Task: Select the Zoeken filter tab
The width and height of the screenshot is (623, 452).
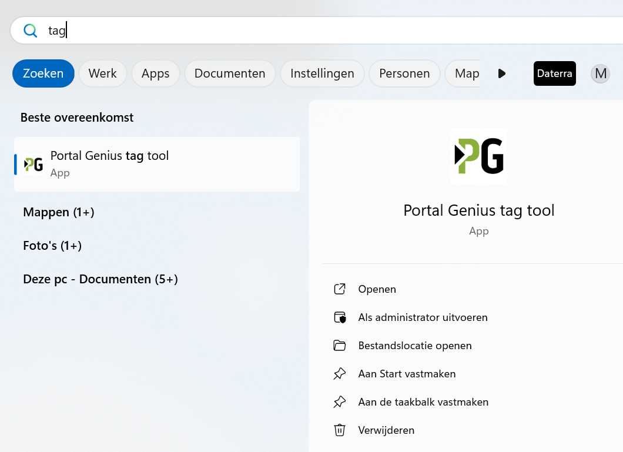Action: (43, 73)
